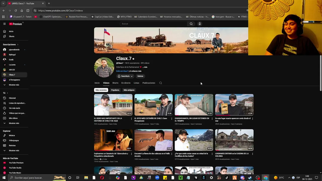Open options for LOGRAMOS ENTRAR video
This screenshot has height=181, width=322.
point(252,154)
